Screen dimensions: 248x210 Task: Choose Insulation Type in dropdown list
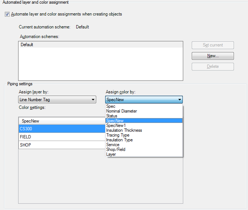click(x=119, y=140)
